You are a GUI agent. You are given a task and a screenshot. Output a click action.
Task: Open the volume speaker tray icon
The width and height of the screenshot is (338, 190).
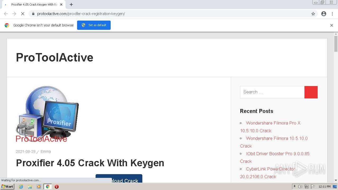coord(300,187)
